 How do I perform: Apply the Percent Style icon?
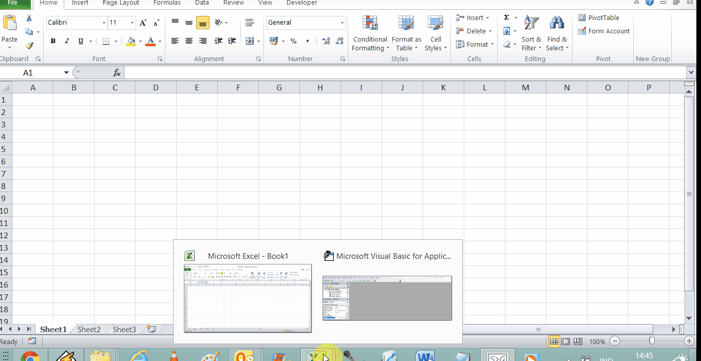[293, 41]
